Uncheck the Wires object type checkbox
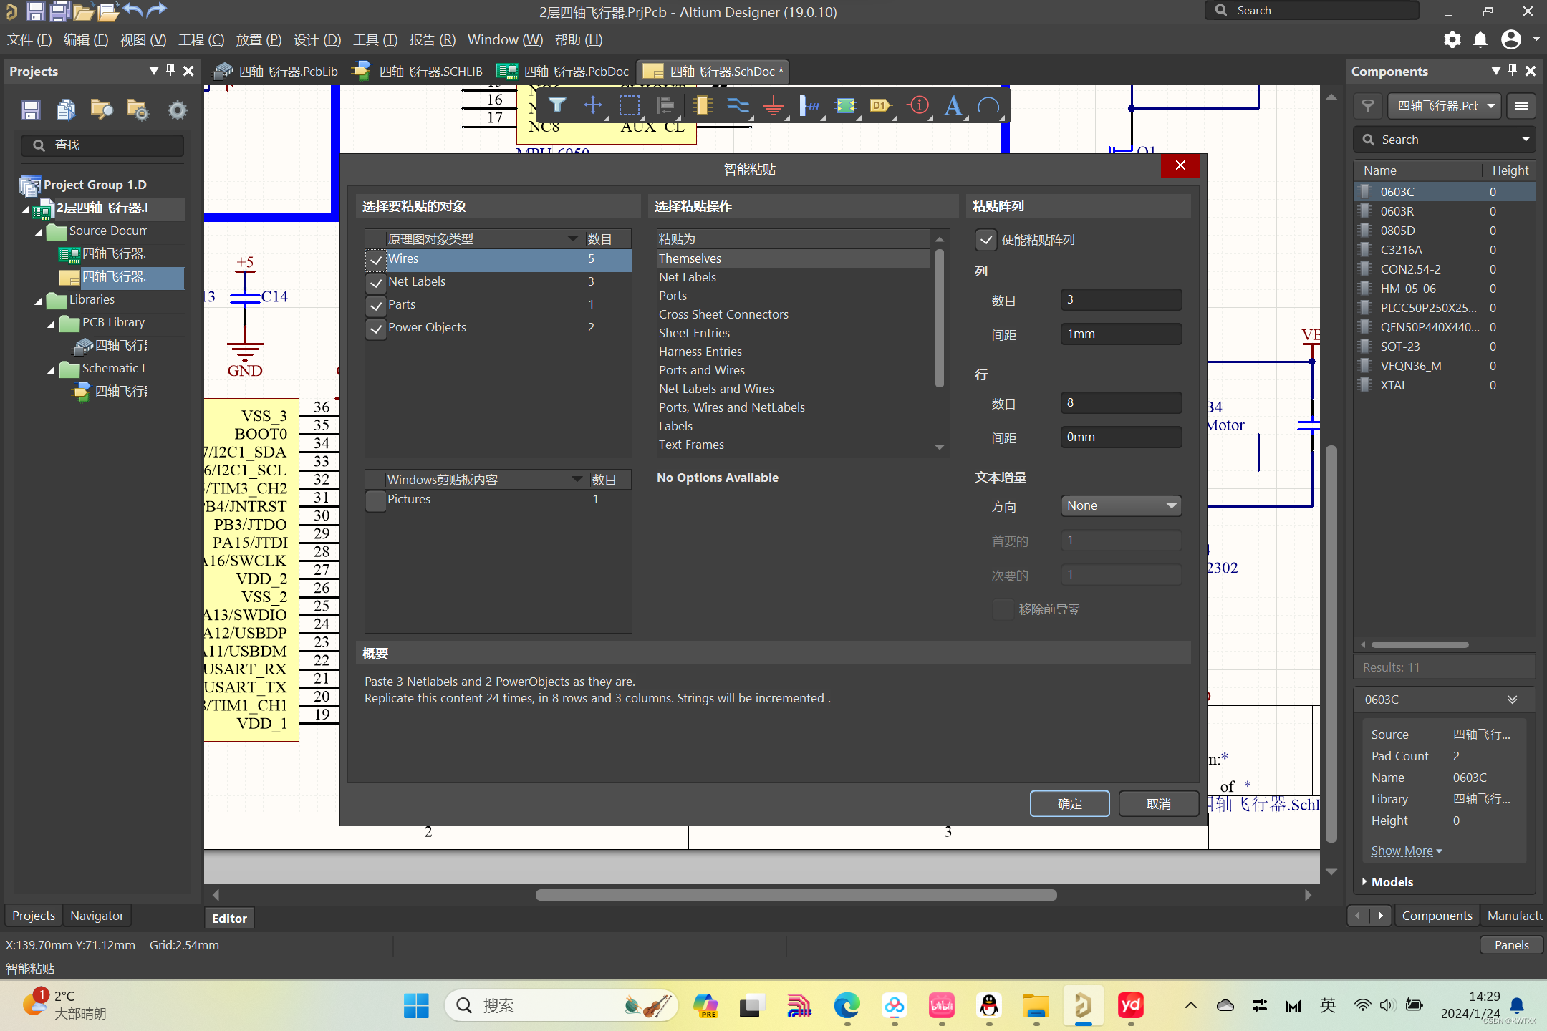Image resolution: width=1547 pixels, height=1031 pixels. pos(376,260)
